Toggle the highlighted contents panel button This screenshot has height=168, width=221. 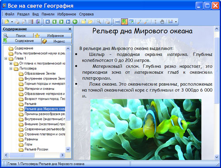pos(124,22)
